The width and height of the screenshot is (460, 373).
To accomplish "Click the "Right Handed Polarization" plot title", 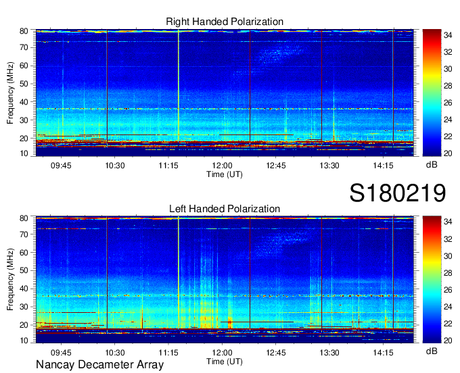I will click(225, 22).
